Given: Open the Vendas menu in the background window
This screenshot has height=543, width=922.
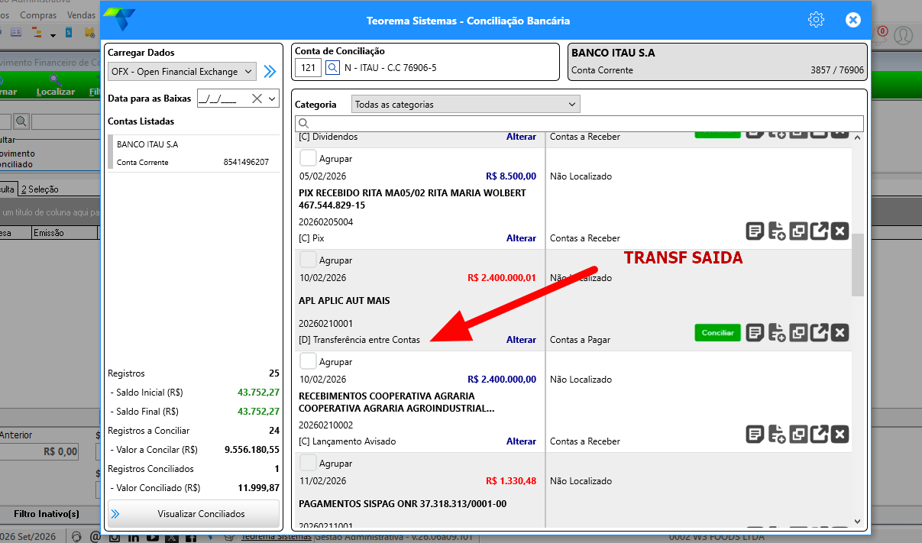Looking at the screenshot, I should point(81,15).
